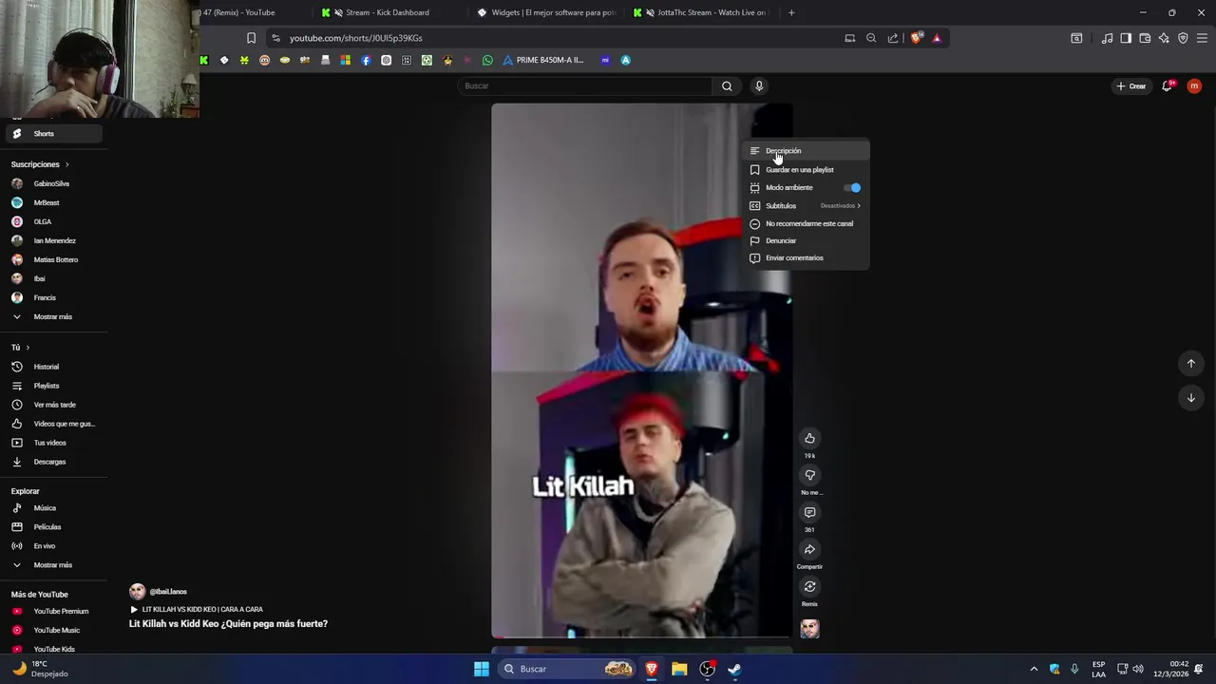Select Guardar en una playlist
Image resolution: width=1216 pixels, height=684 pixels.
(x=807, y=170)
